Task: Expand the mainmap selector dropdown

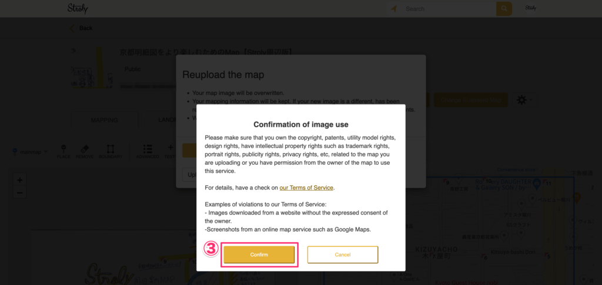Action: (30, 152)
